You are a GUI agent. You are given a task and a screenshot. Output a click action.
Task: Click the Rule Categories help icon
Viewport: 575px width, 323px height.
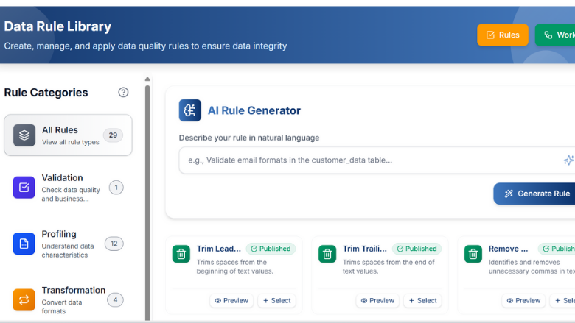click(123, 92)
